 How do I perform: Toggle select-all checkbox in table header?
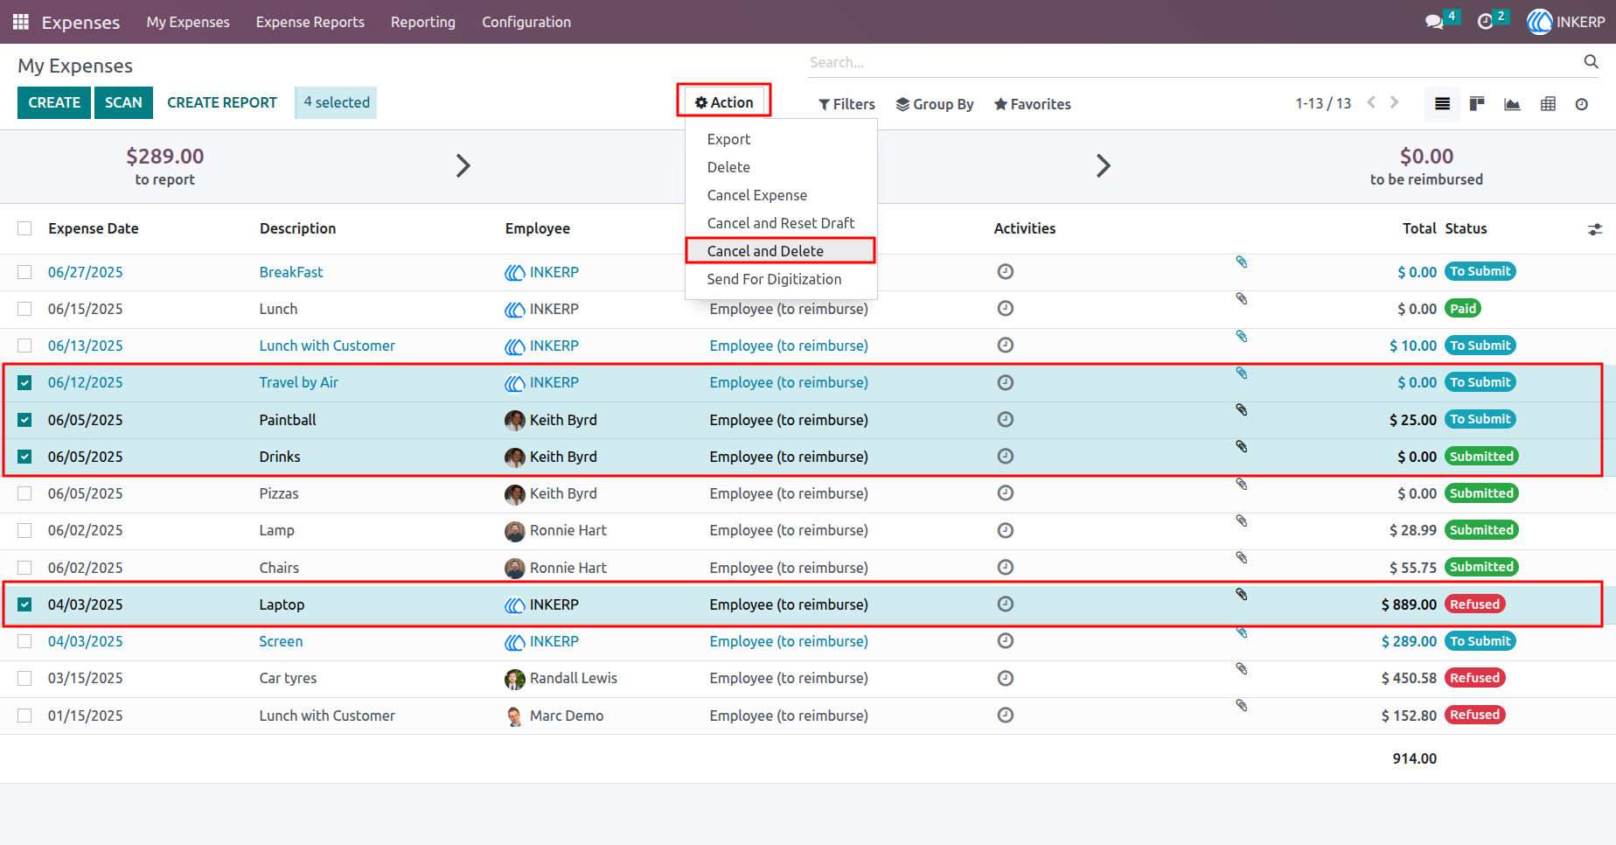coord(24,228)
